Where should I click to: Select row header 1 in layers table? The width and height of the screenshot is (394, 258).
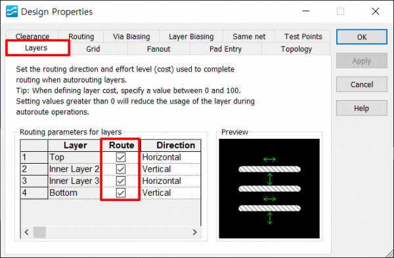pos(34,157)
